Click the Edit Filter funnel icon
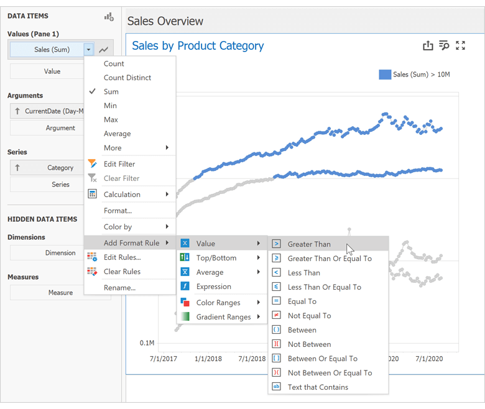The image size is (485, 409). click(x=93, y=164)
